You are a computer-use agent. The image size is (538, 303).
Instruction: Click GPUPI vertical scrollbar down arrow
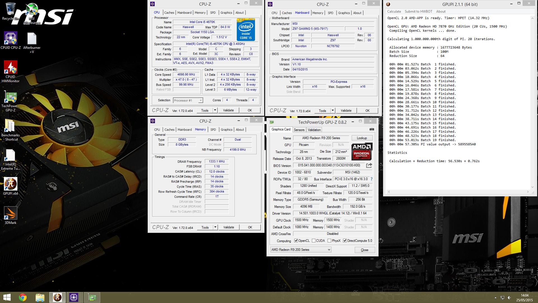[x=532, y=187]
